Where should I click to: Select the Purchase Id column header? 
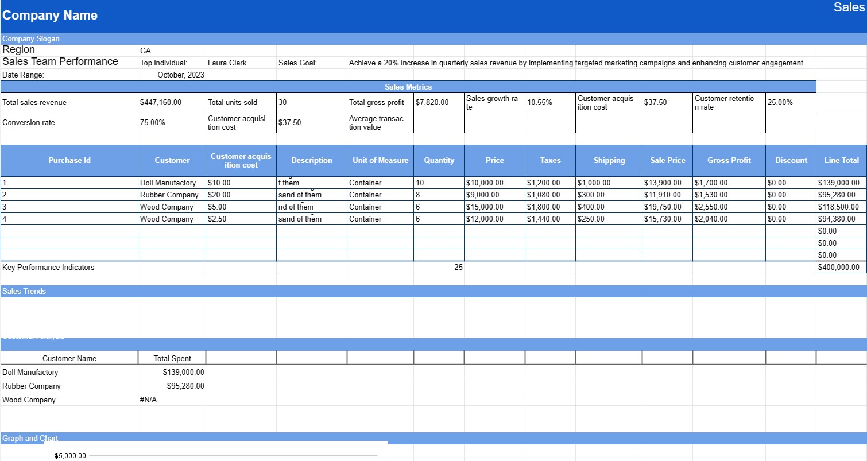pyautogui.click(x=69, y=160)
